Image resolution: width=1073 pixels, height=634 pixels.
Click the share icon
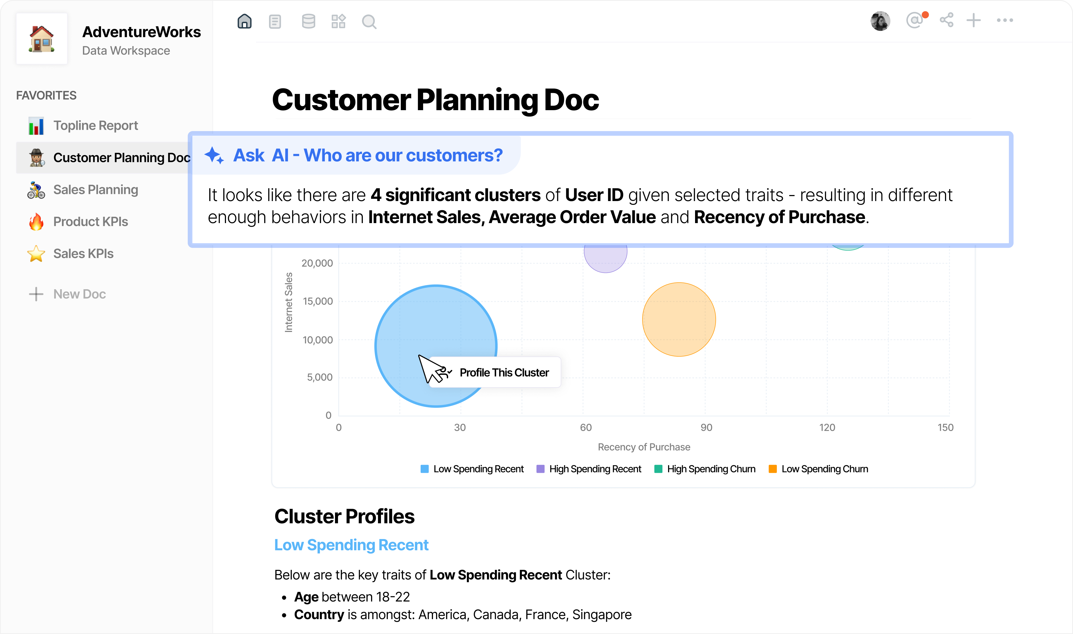[x=947, y=20]
